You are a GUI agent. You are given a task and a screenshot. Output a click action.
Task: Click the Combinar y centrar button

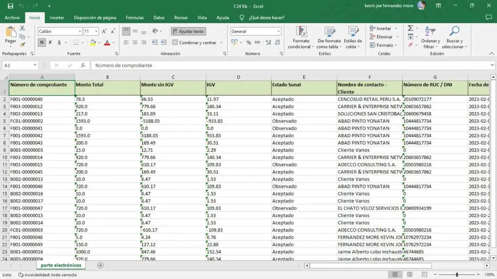[x=194, y=43]
